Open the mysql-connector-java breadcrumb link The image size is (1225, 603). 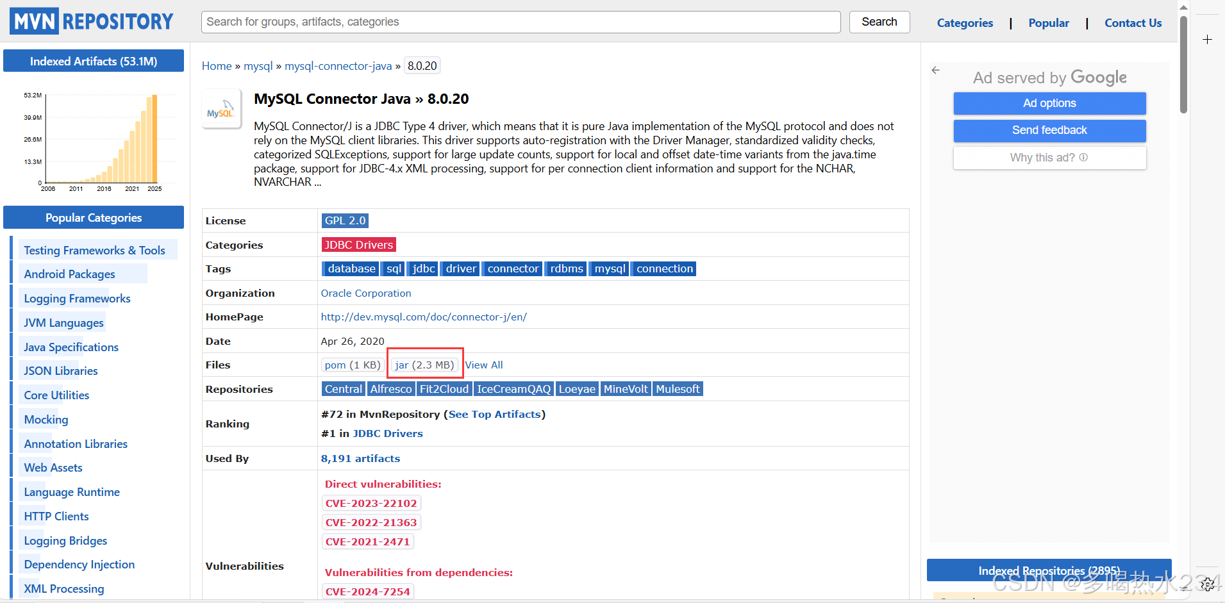point(338,66)
